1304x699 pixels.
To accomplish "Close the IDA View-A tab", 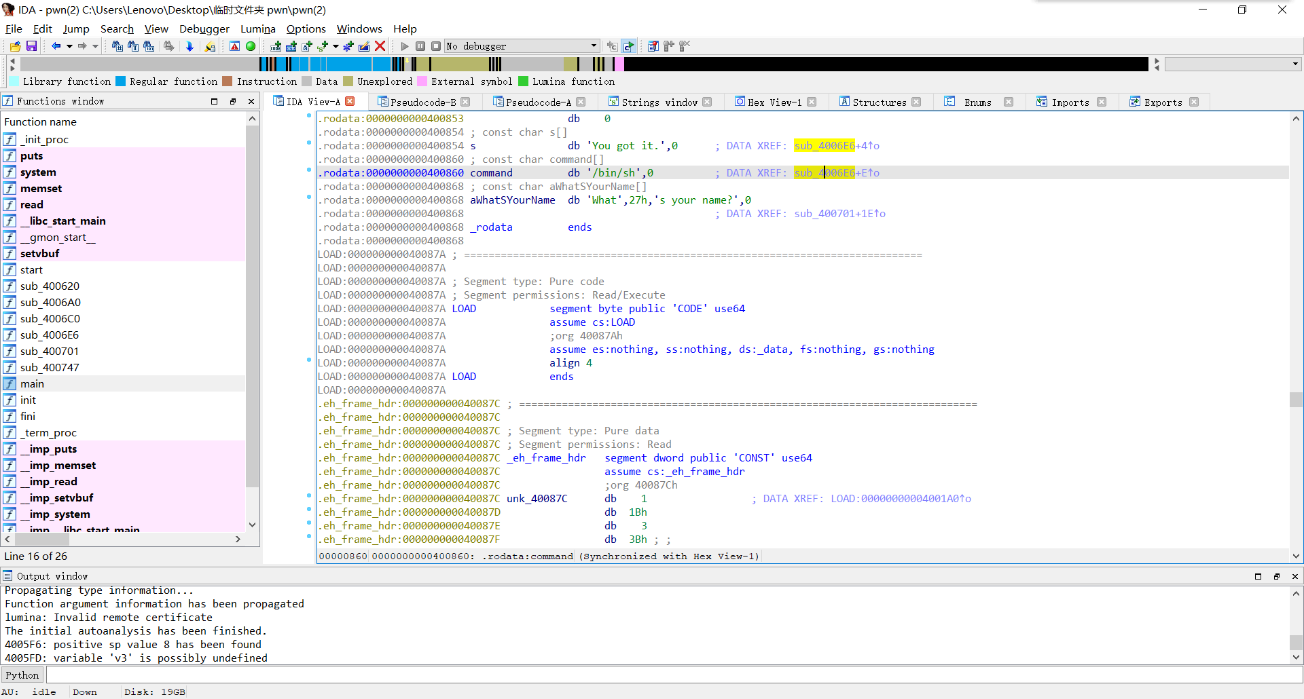I will tap(350, 101).
